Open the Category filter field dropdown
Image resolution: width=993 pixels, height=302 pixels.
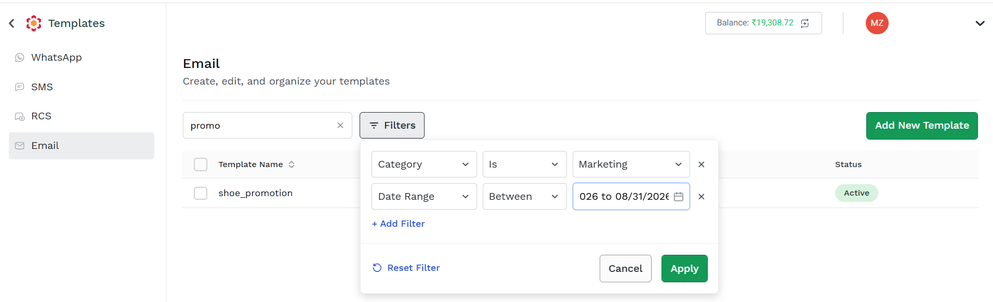424,164
